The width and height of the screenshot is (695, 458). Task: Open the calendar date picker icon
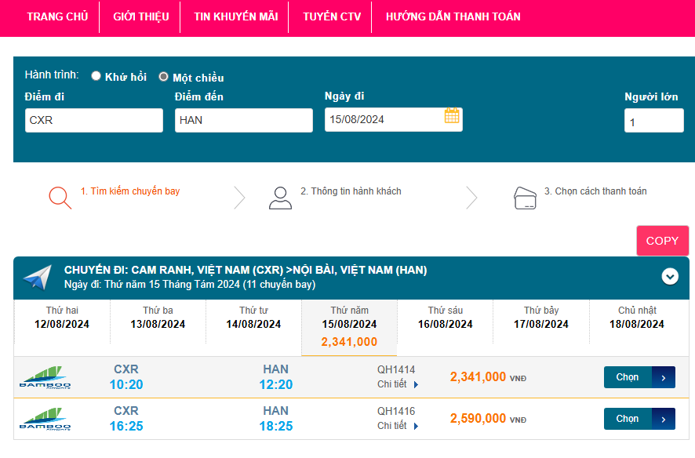click(x=452, y=116)
